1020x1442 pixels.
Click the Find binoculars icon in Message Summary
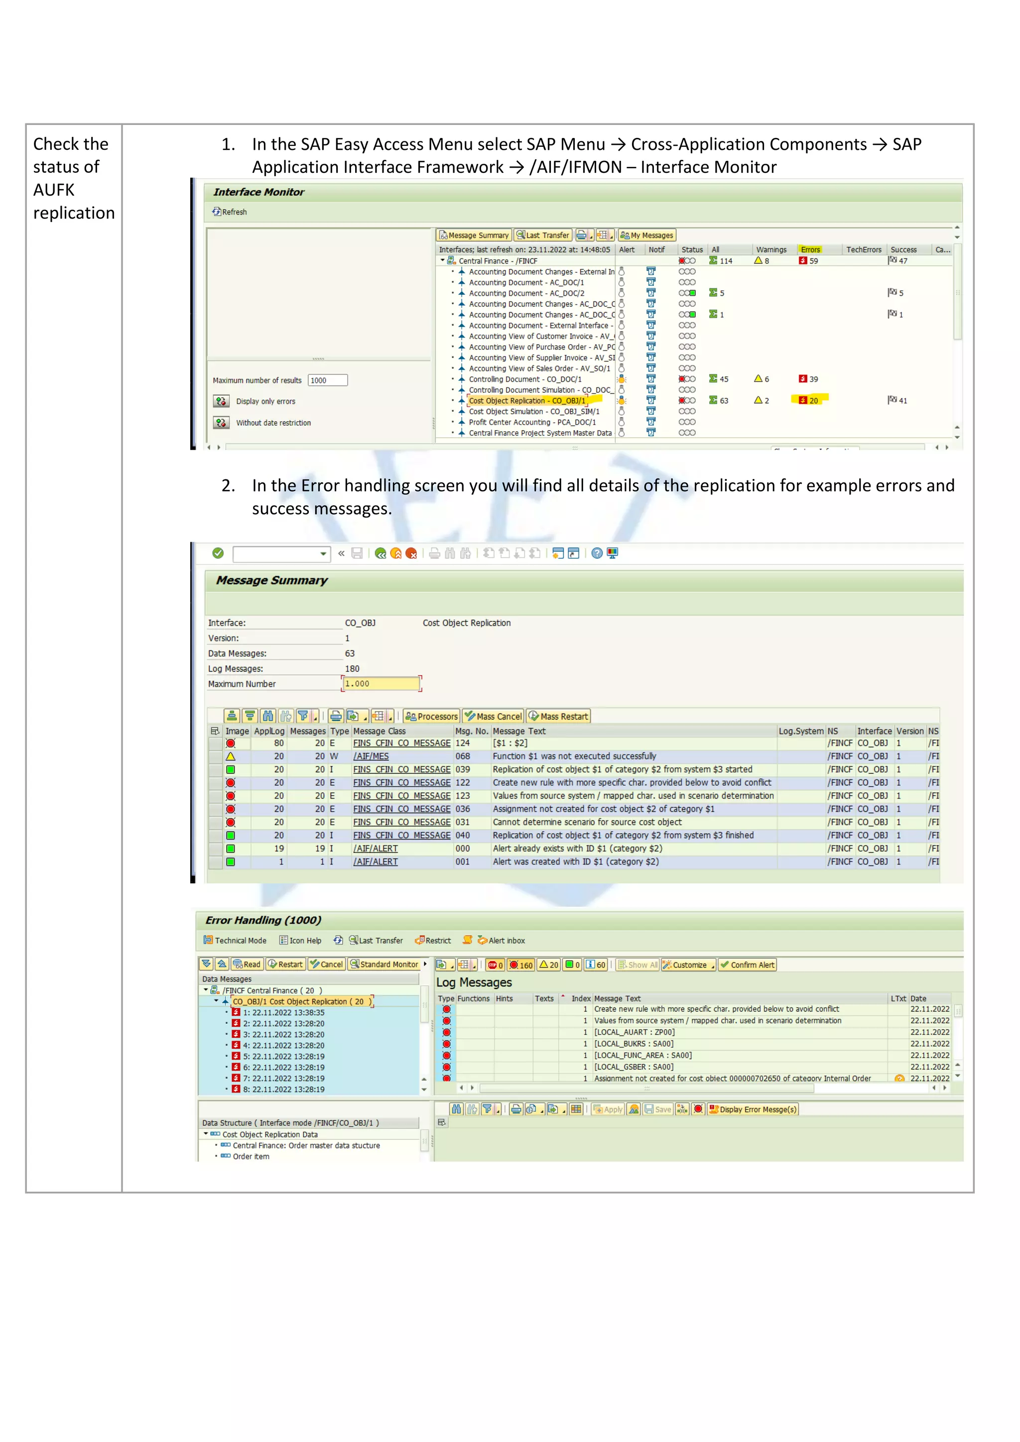(x=268, y=717)
